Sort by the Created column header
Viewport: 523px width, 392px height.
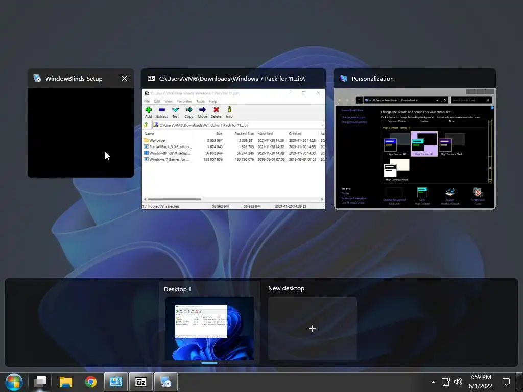tap(295, 133)
